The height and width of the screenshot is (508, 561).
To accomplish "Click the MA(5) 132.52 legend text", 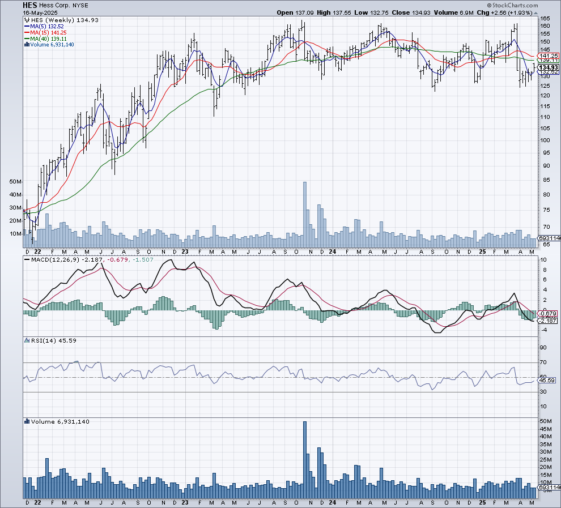I will [47, 27].
